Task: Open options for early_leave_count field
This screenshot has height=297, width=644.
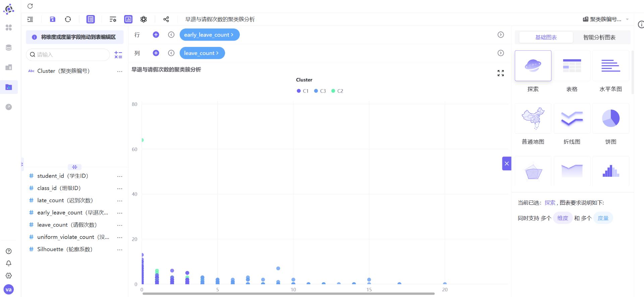Action: [x=120, y=213]
